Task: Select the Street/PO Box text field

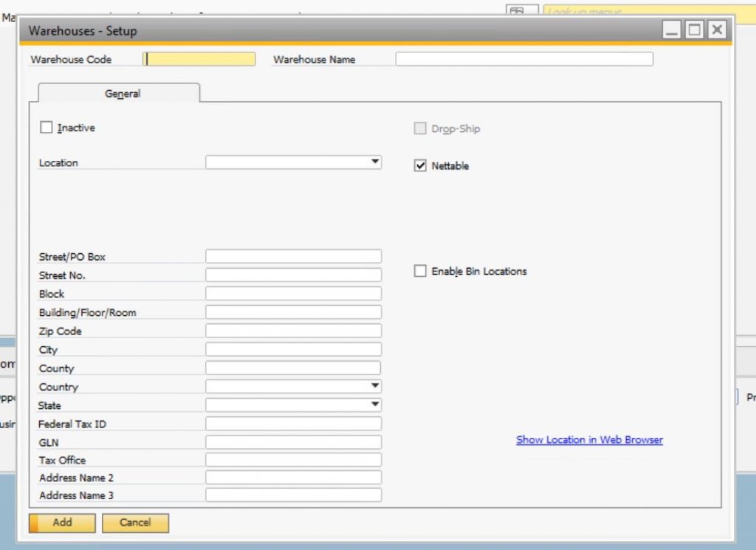Action: [293, 255]
